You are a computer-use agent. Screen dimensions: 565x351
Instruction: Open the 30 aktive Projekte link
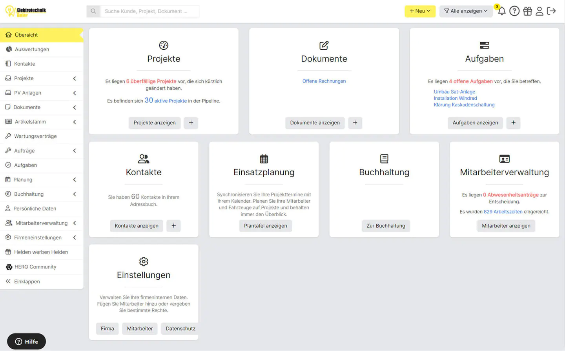(x=166, y=101)
